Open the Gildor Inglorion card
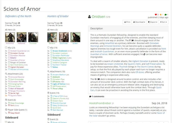The width and height of the screenshot is (172, 123). (x=59, y=58)
